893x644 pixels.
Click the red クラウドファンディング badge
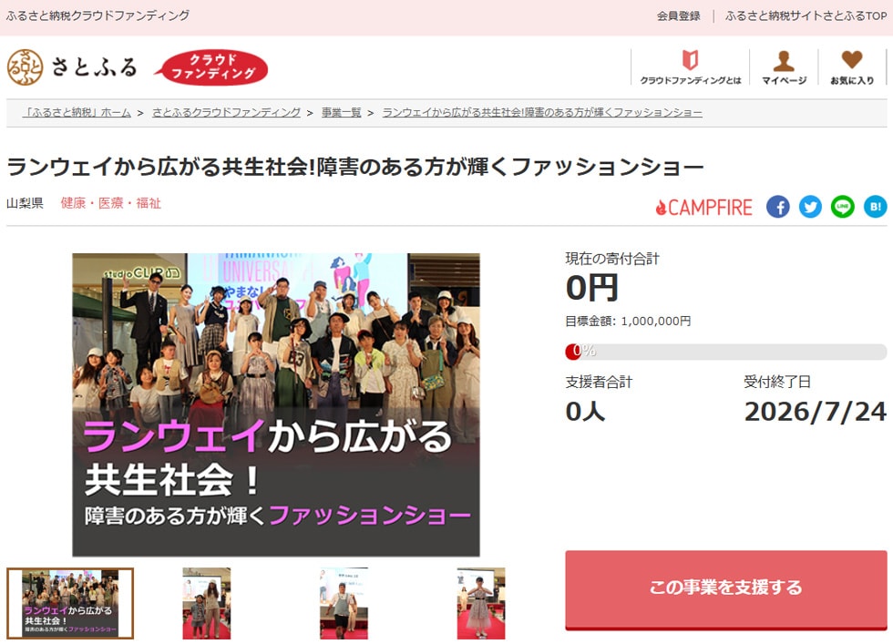[211, 67]
